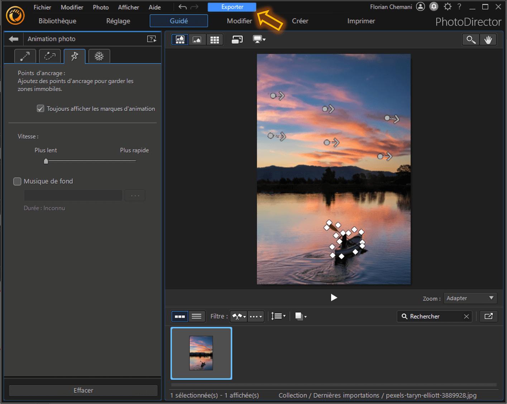Open the freeze snowflake tool tab
Viewport: 507px width, 404px height.
[x=99, y=56]
